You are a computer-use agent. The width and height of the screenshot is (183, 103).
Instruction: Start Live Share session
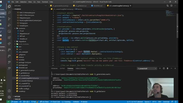tap(44, 102)
